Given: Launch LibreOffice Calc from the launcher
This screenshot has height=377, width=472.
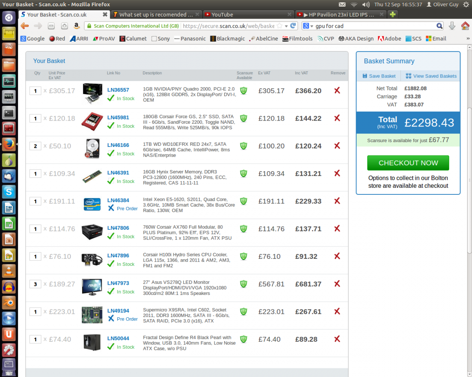Looking at the screenshot, I should (x=9, y=223).
